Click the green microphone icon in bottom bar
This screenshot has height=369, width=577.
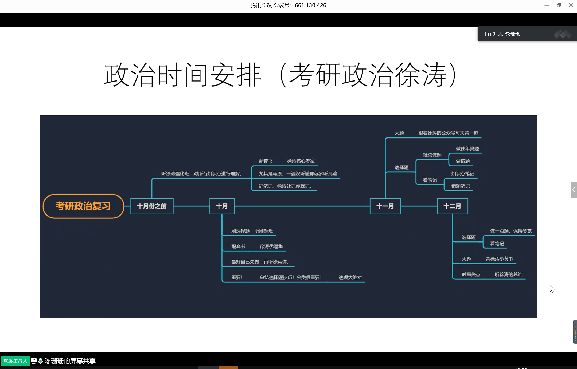point(41,361)
